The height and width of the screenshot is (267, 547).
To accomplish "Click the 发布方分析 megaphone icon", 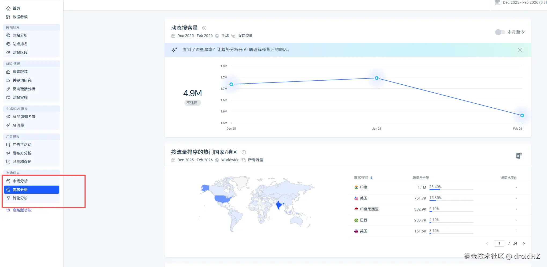I will [8, 153].
